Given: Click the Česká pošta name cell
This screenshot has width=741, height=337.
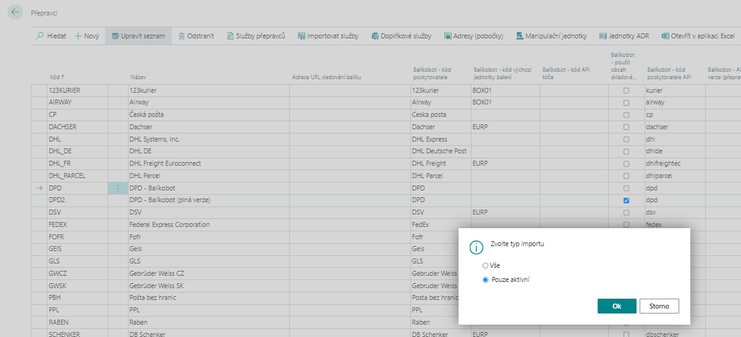Looking at the screenshot, I should 146,115.
